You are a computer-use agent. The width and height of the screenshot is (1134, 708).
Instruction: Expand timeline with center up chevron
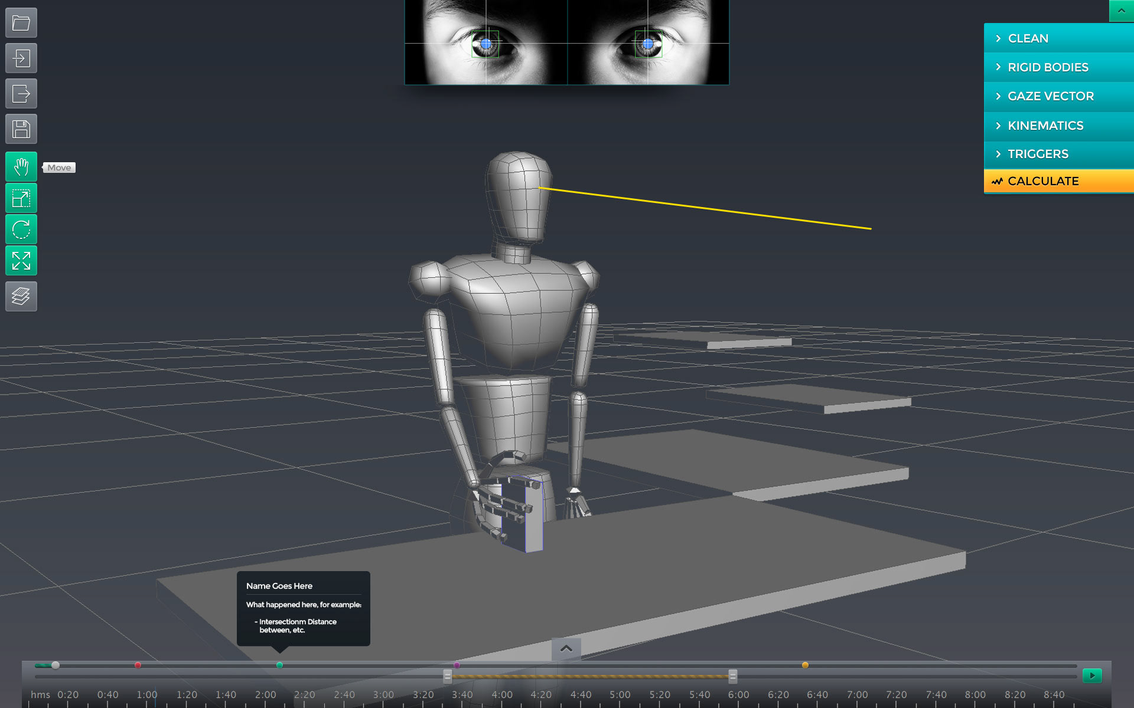[x=566, y=648]
